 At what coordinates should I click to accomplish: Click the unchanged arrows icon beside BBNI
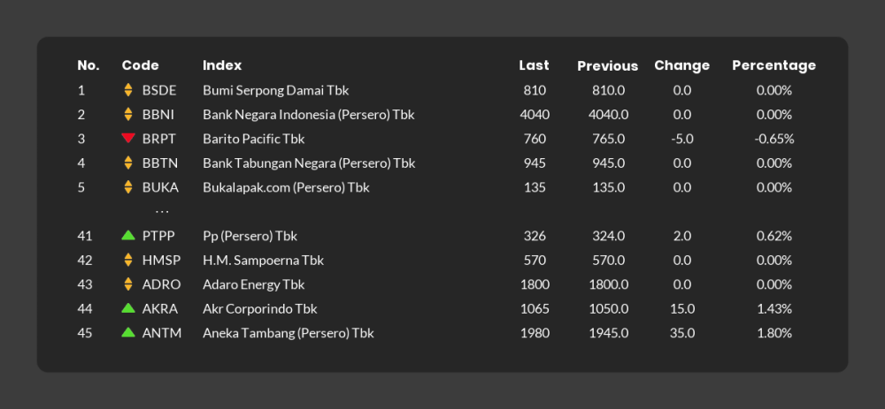click(128, 114)
